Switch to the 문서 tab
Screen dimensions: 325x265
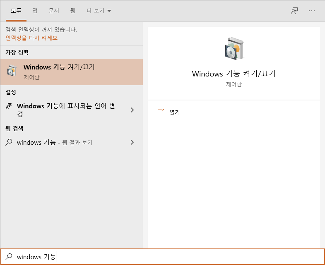click(x=54, y=11)
